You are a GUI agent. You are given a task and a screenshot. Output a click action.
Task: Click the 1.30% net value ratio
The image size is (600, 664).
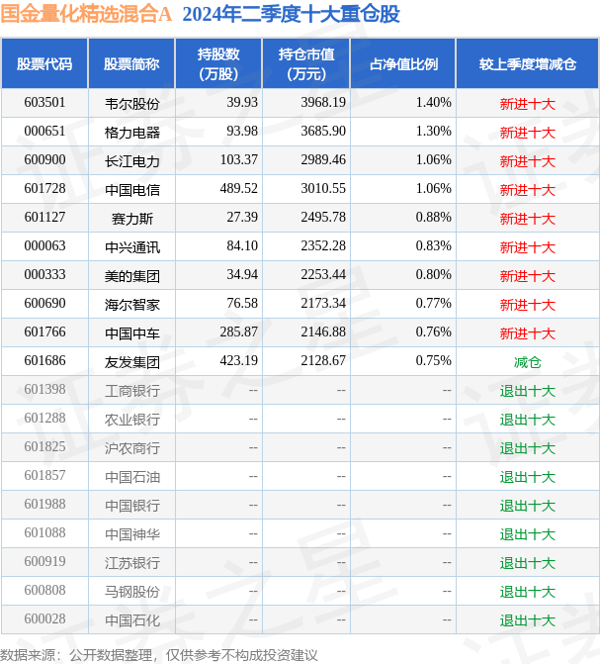point(433,132)
